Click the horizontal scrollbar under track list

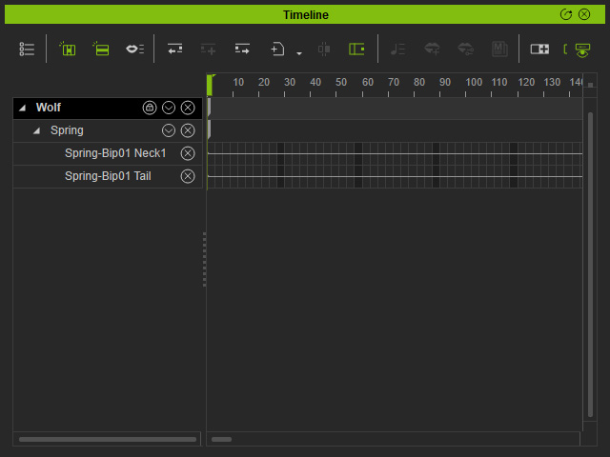(107, 440)
